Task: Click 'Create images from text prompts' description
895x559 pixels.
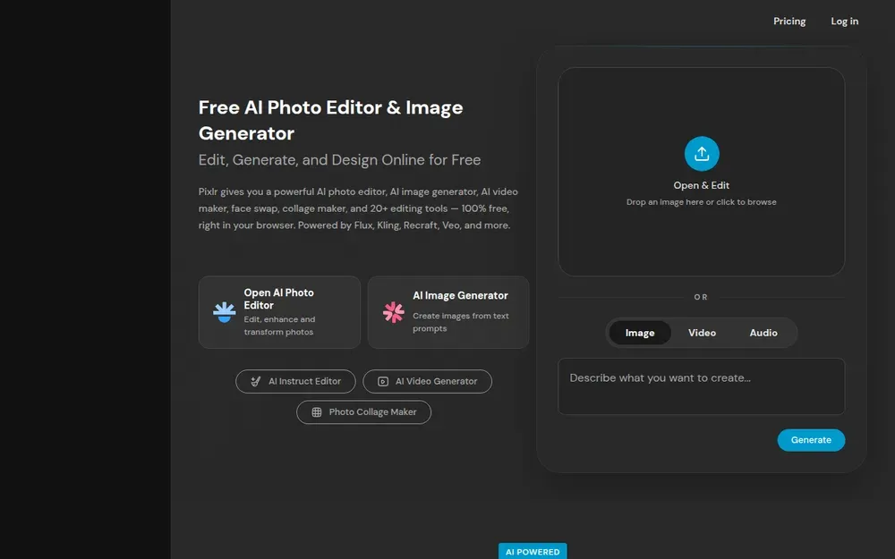Action: (x=461, y=322)
